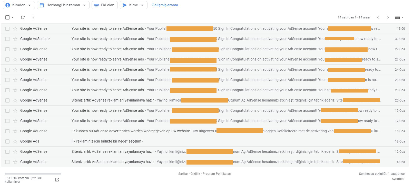This screenshot has width=413, height=183.
Task: Open 4 Oca Siteniz artık AdSense email
Action: point(205,162)
